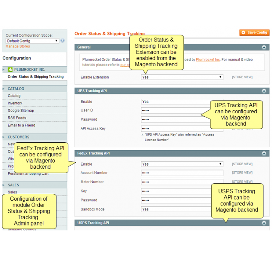
Task: Click the 'Account Number' label text
Action: [x=94, y=173]
